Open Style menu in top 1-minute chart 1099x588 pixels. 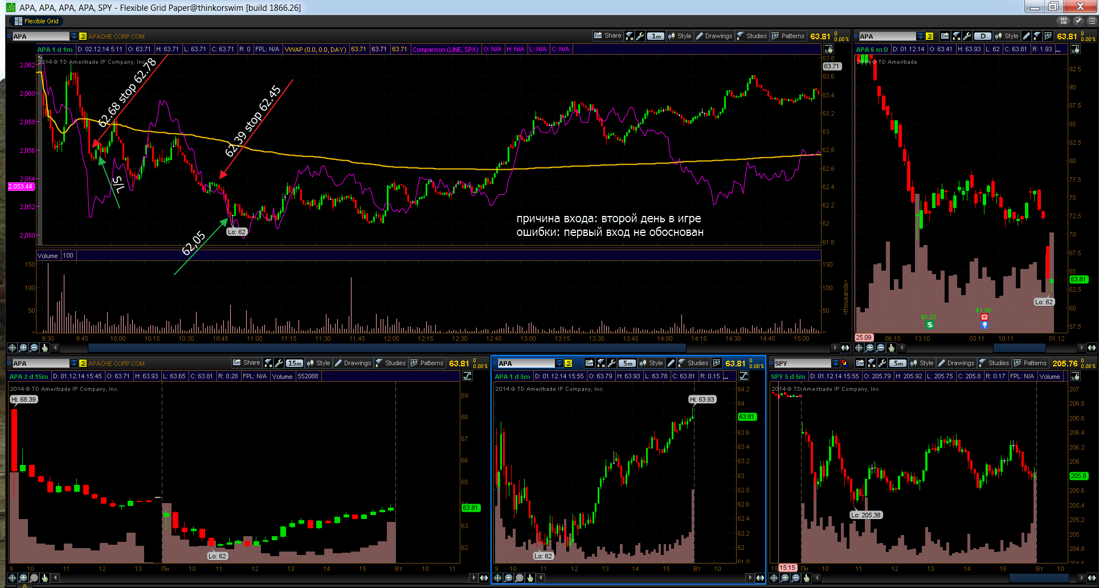click(x=680, y=36)
